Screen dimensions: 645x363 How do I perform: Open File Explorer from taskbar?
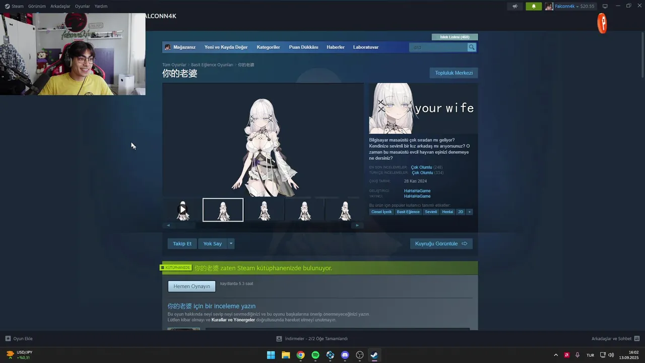pos(286,355)
